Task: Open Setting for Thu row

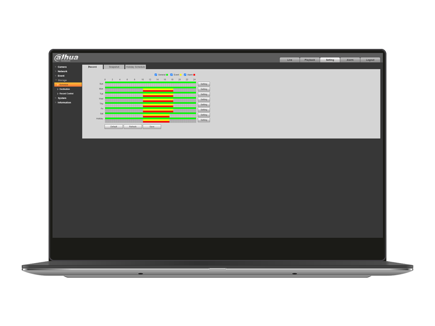Action: click(x=204, y=105)
